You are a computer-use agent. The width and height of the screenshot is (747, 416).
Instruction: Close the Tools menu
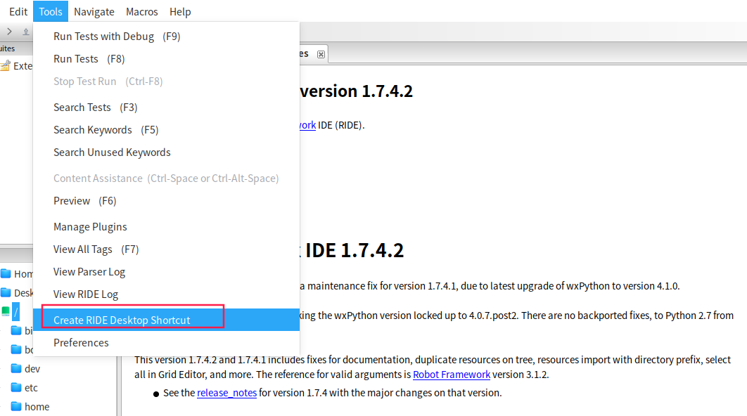pyautogui.click(x=51, y=11)
